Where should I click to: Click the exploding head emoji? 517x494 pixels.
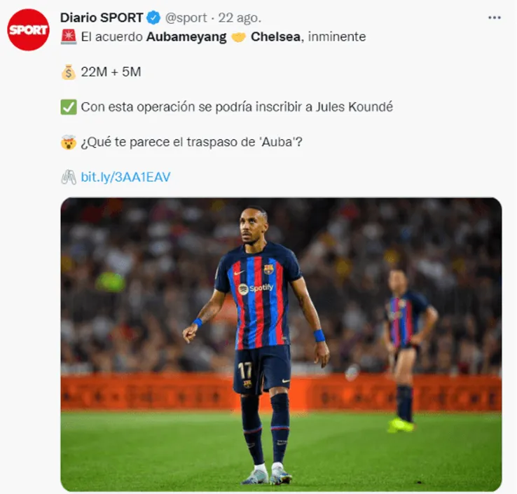[69, 142]
